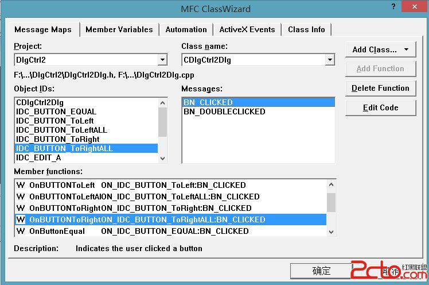The width and height of the screenshot is (429, 285).
Task: Select IDC_BUTTON_ToRight object ID
Action: click(86, 139)
